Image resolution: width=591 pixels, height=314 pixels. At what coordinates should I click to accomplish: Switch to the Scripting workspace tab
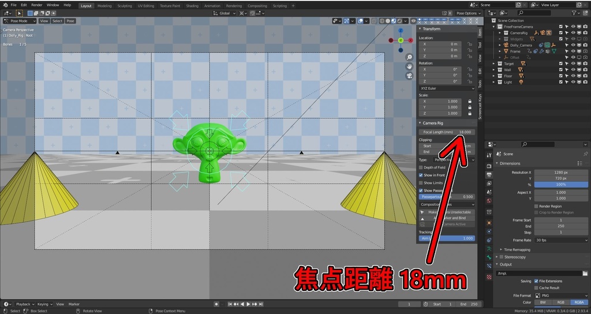pos(280,6)
